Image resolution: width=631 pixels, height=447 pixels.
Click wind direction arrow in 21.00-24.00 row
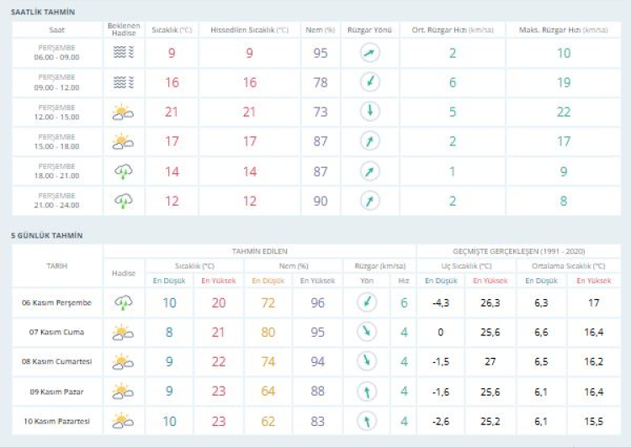(369, 201)
